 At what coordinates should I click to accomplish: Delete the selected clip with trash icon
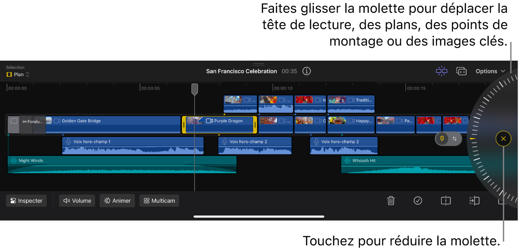pyautogui.click(x=391, y=200)
